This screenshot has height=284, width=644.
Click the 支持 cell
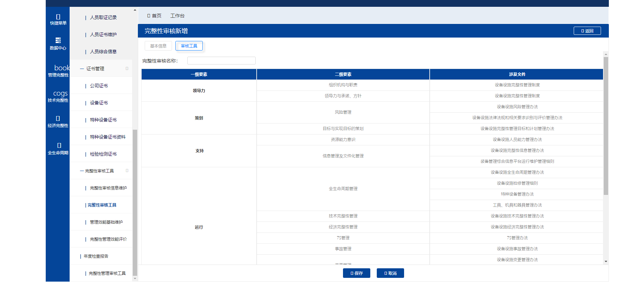[199, 151]
